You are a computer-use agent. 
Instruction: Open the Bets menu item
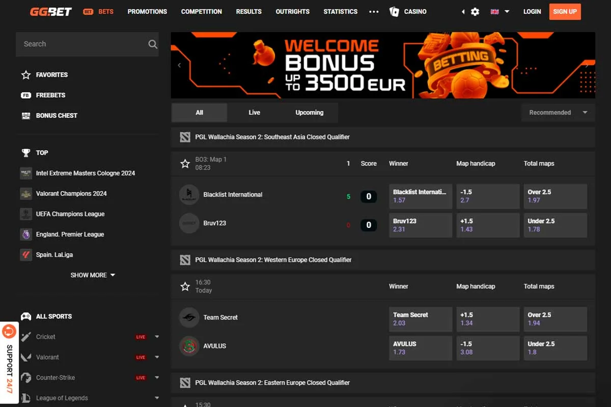[99, 11]
